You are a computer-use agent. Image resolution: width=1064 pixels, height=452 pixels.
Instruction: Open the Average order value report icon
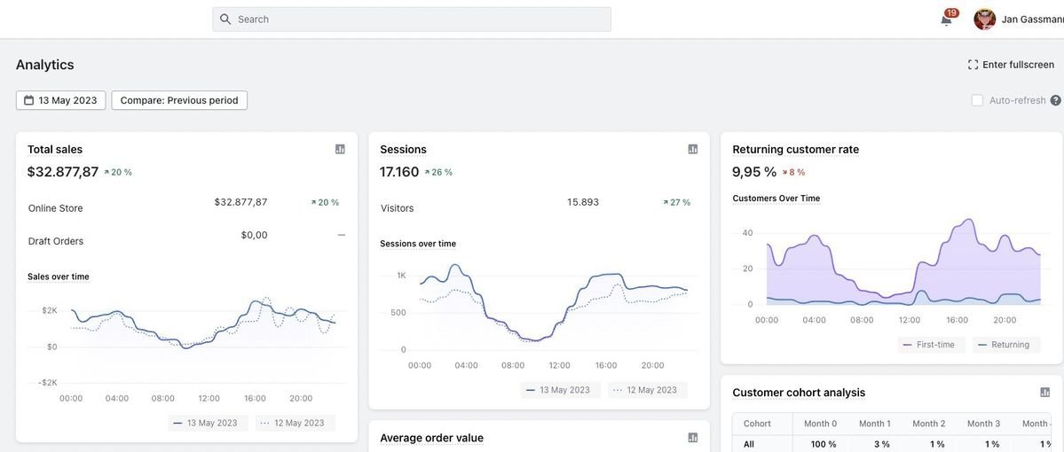click(x=693, y=438)
